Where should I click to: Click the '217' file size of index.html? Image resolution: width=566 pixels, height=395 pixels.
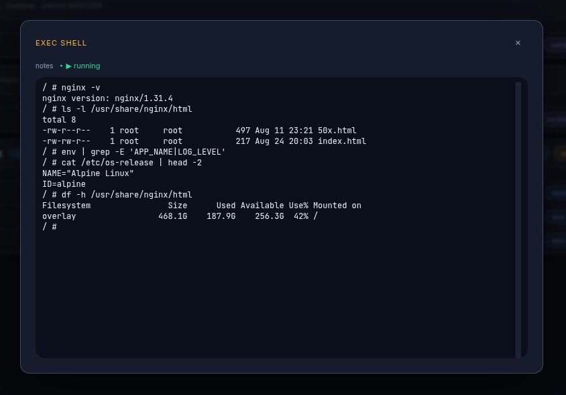click(x=243, y=141)
